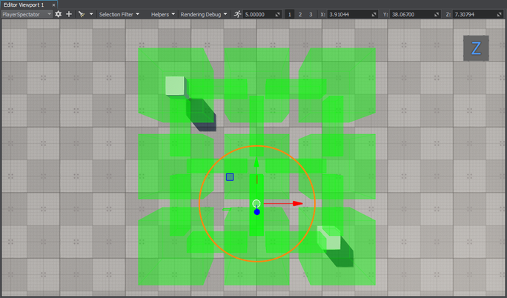Open the Helpers dropdown menu

pos(163,14)
